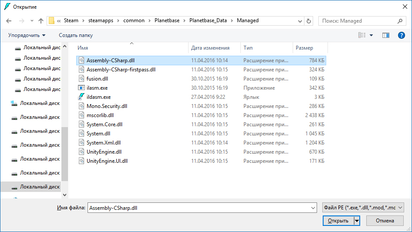
Task: Open the Открыть button split arrow
Action: (357, 221)
